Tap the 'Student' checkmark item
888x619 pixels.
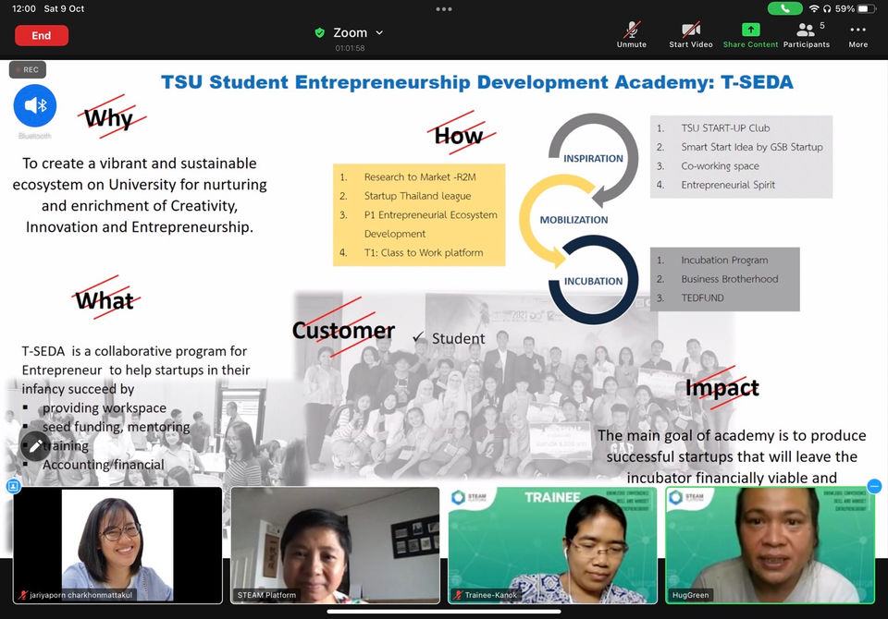(x=450, y=338)
